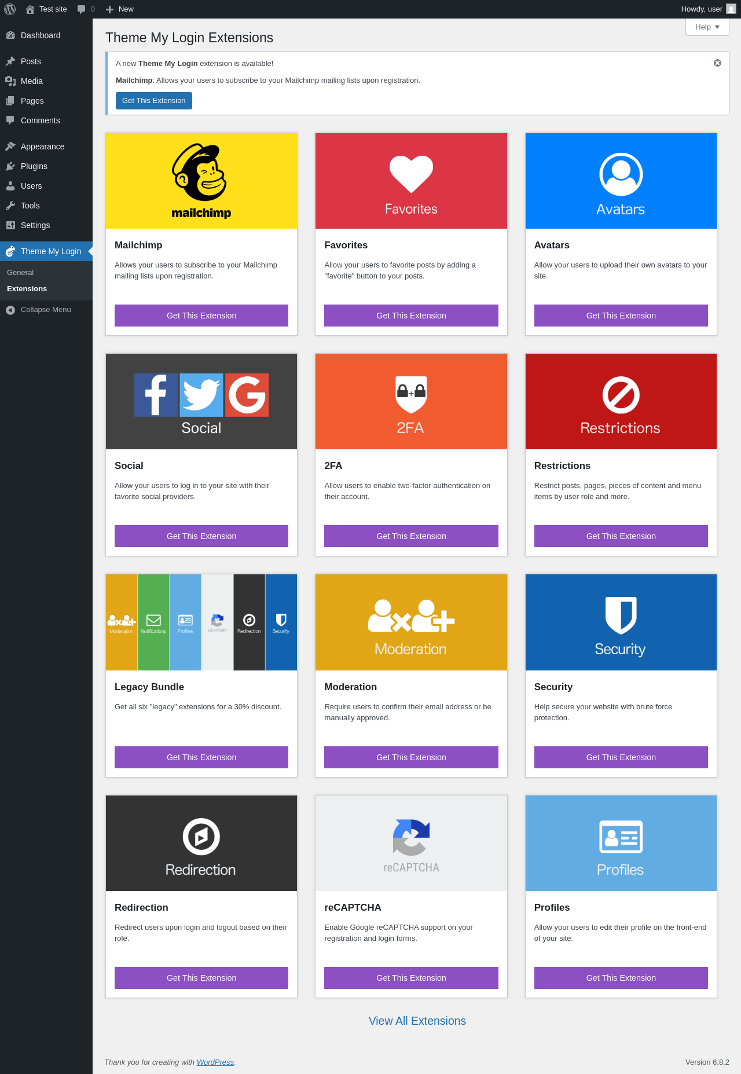Get the Restrictions extension
Viewport: 741px width, 1074px height.
[621, 536]
